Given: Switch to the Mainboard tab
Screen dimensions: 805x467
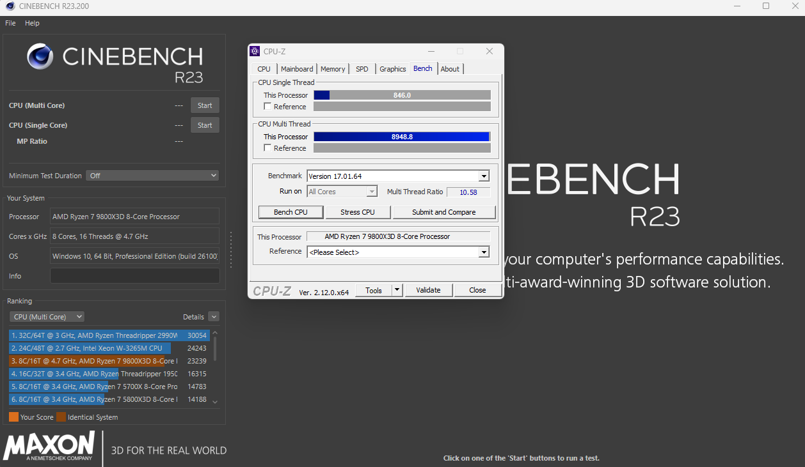Looking at the screenshot, I should [x=297, y=69].
